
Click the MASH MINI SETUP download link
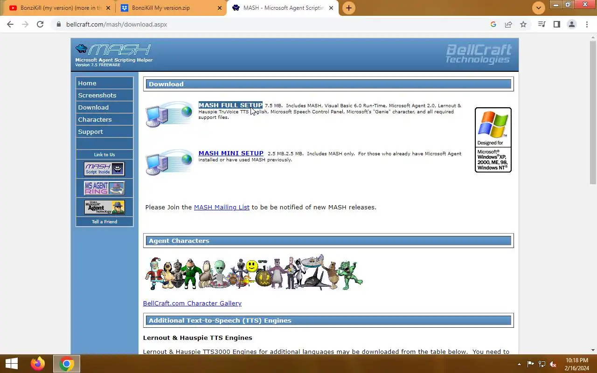click(231, 153)
